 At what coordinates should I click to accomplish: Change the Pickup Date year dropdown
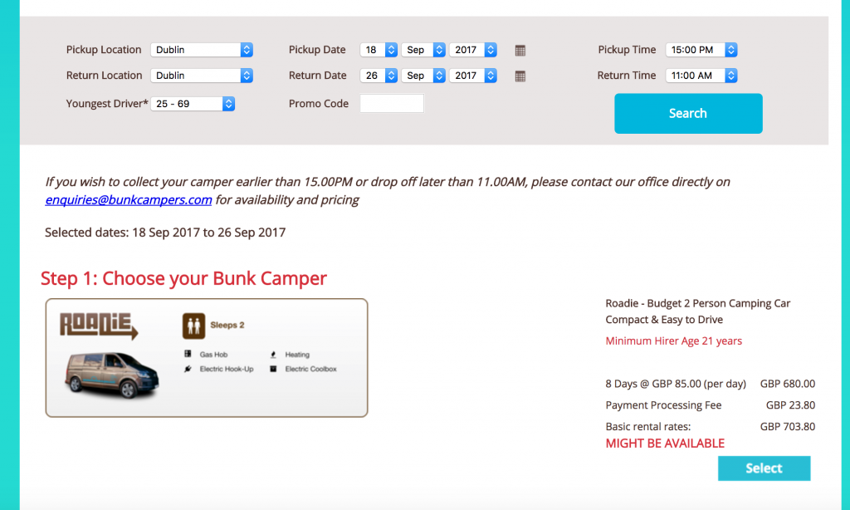coord(472,50)
